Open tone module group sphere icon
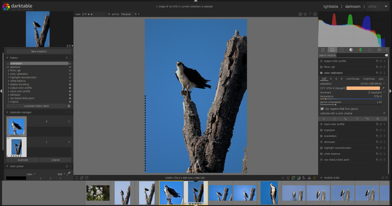Image resolution: width=392 pixels, height=206 pixels. [x=351, y=50]
